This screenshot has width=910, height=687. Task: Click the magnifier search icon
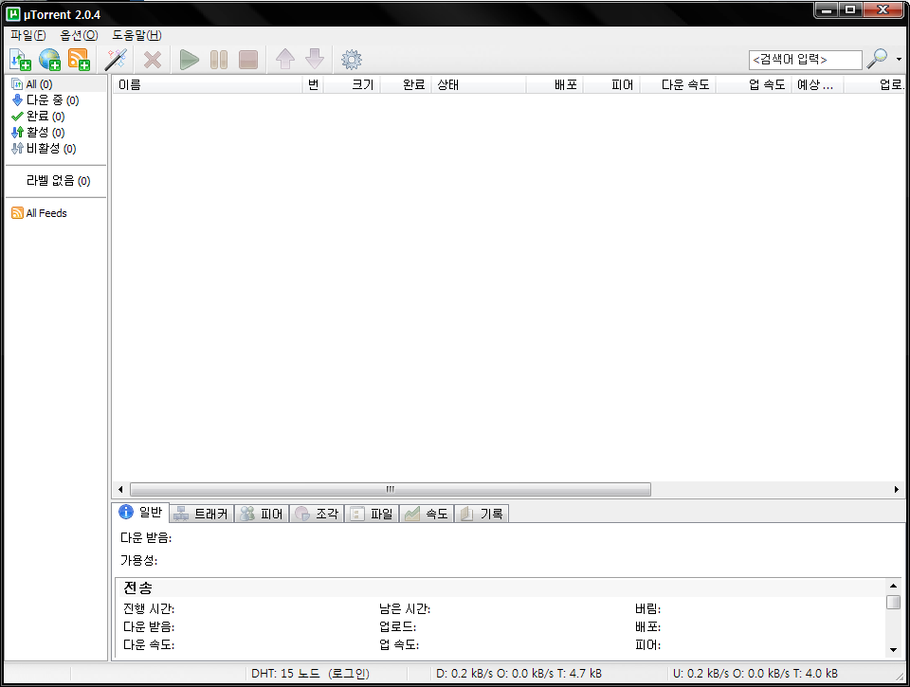tap(877, 59)
